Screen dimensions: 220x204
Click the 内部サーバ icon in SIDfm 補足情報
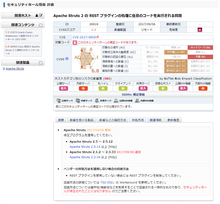pyautogui.click(x=78, y=100)
